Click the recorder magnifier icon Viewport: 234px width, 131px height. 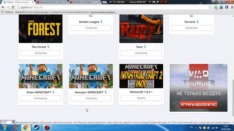coord(114,2)
